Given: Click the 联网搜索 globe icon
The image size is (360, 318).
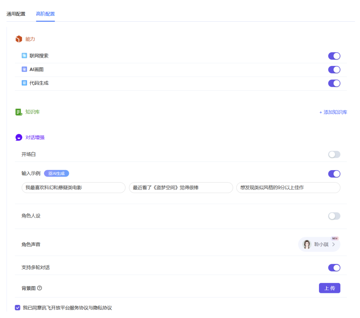Looking at the screenshot, I should point(24,56).
